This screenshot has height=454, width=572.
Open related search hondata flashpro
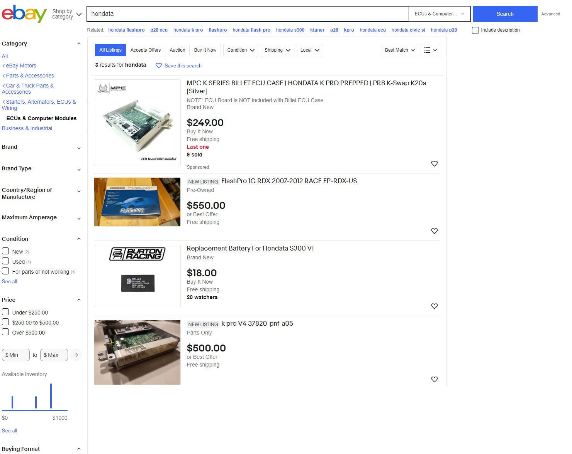tap(126, 30)
